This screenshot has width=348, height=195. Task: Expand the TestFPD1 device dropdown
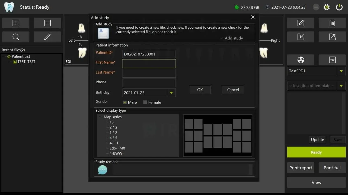[x=341, y=71]
